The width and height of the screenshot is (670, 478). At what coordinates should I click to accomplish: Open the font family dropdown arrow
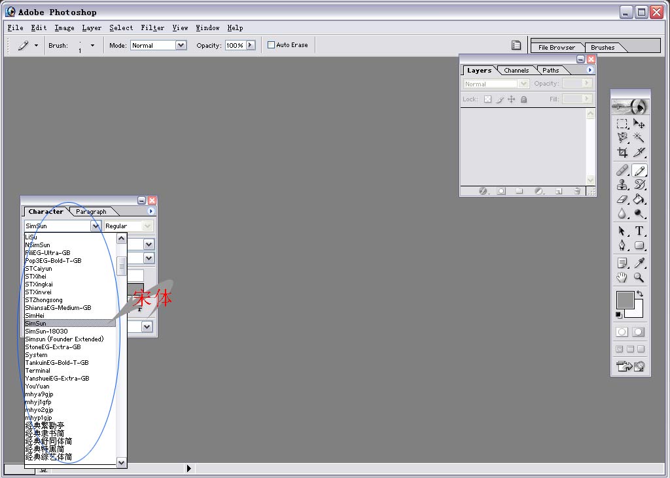tap(96, 226)
